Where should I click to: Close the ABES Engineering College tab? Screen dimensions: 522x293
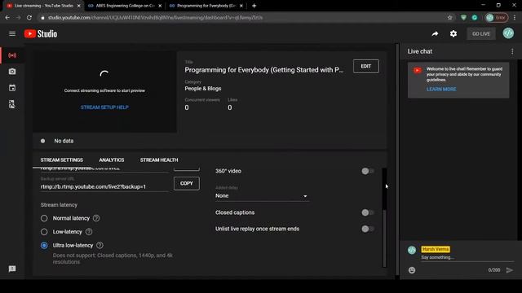(x=160, y=6)
